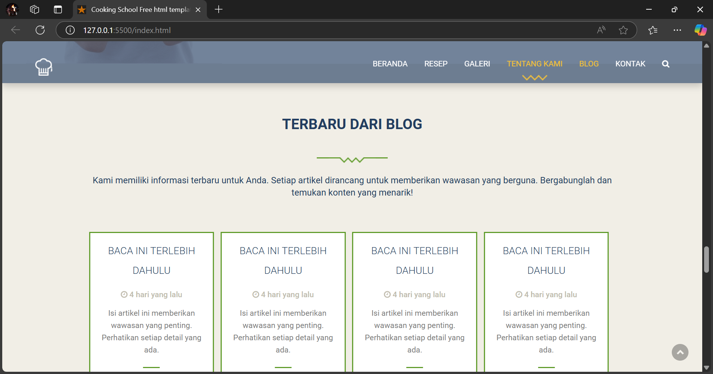Image resolution: width=713 pixels, height=374 pixels.
Task: Add page to favorites star icon
Action: [x=623, y=30]
